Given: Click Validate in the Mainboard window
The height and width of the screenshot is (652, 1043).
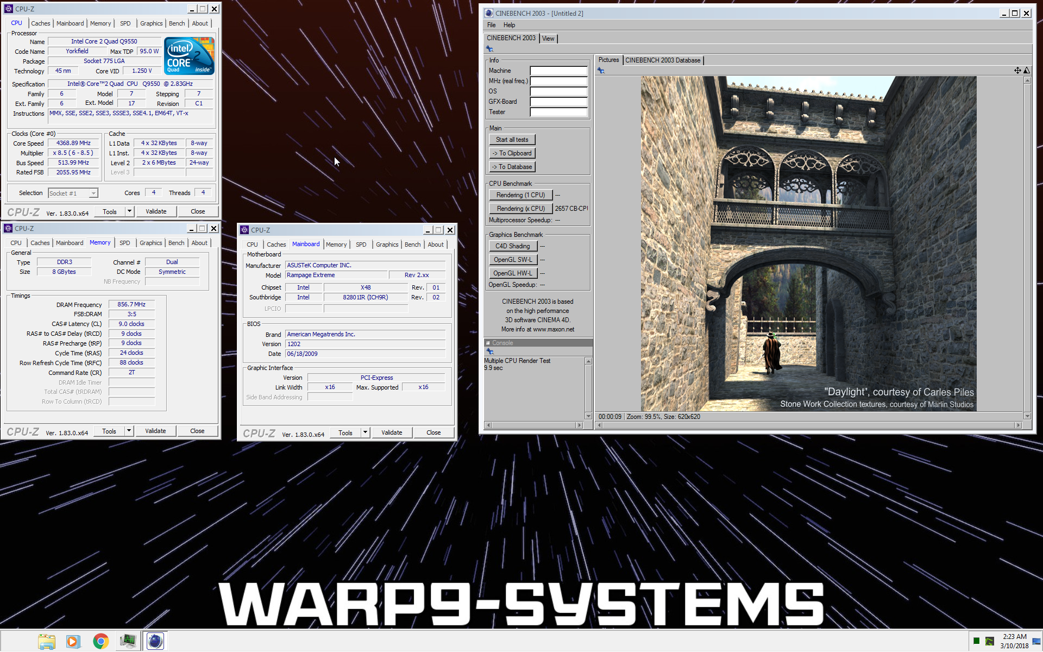Looking at the screenshot, I should (392, 432).
